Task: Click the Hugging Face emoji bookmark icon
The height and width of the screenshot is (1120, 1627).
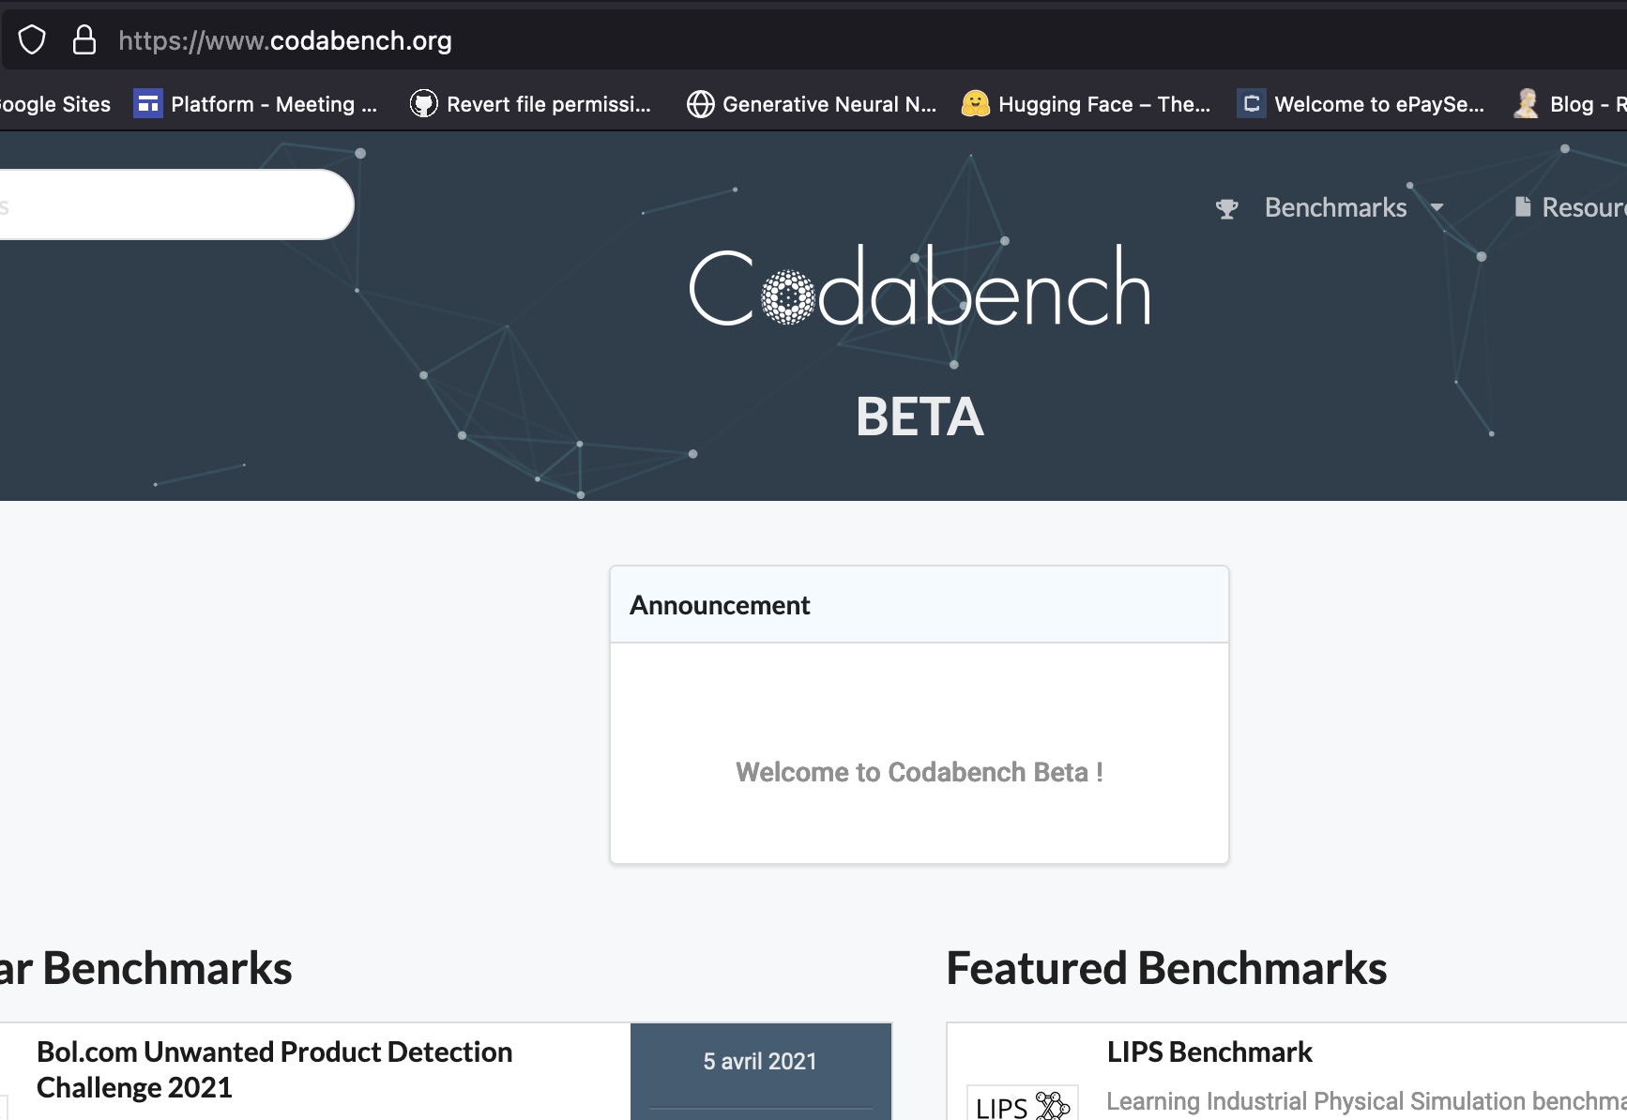Action: click(x=975, y=103)
